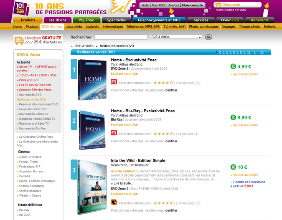282x220 pixels.
Task: Open the Spectacles tab
Action: coord(117,20)
